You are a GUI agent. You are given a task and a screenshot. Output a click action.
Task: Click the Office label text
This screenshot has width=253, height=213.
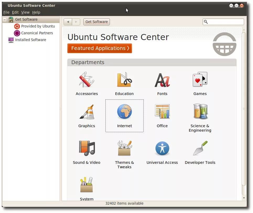coord(162,126)
